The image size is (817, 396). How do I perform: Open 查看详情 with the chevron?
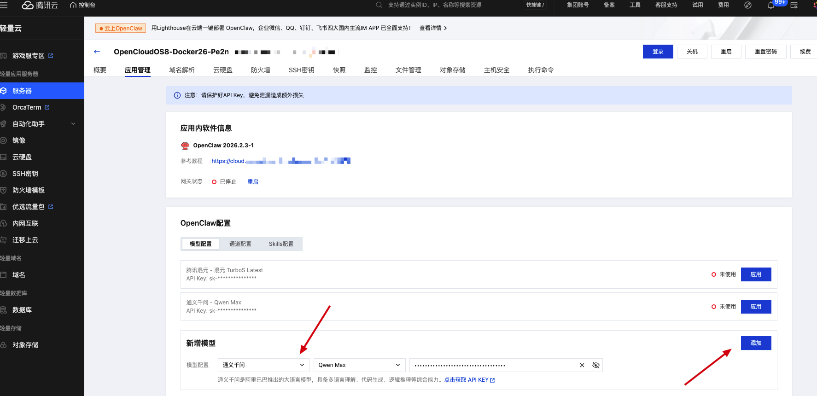pos(433,28)
